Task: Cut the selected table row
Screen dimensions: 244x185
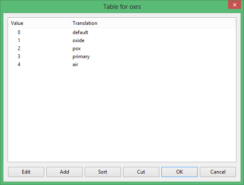Action: [141, 172]
